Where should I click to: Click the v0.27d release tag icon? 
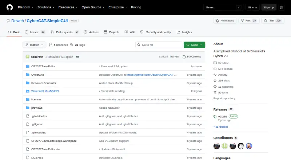(215, 117)
